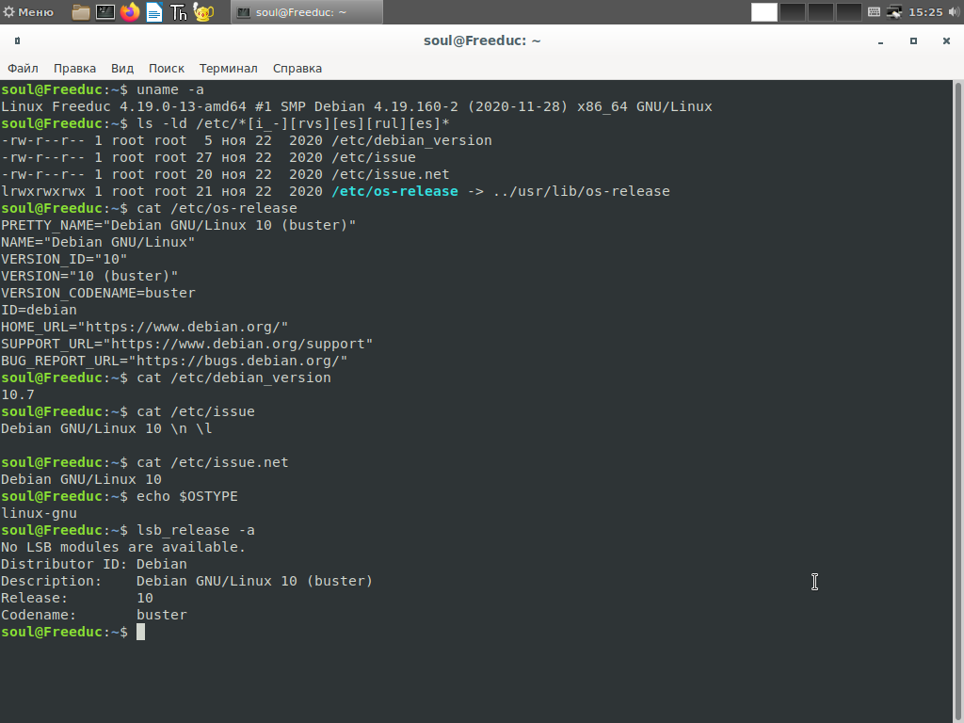Open the keyboard layout tray icon
Image resolution: width=964 pixels, height=723 pixels.
coord(874,12)
